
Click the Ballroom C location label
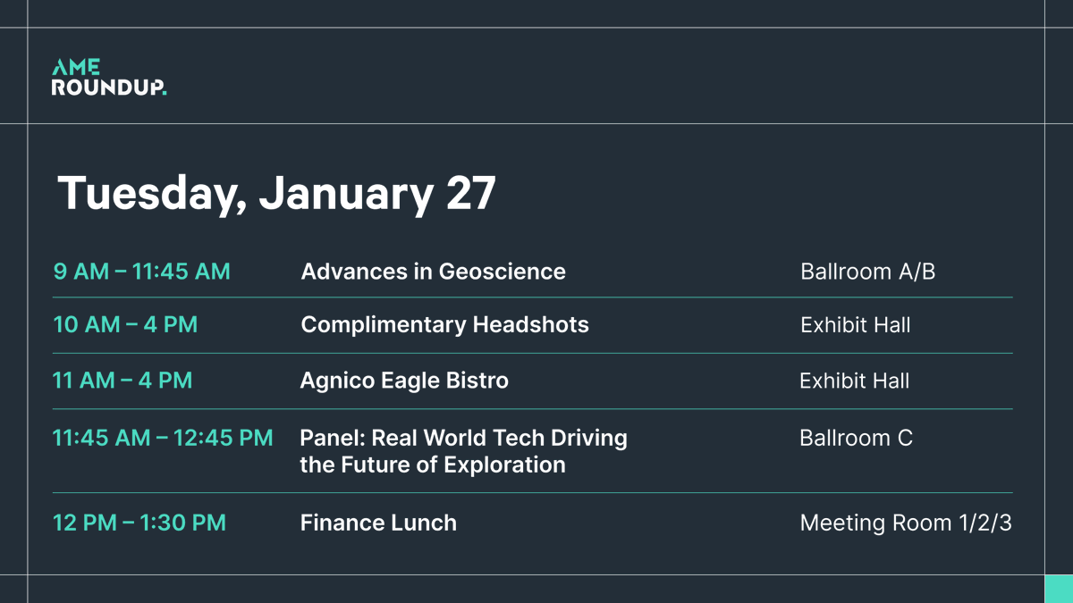[856, 438]
